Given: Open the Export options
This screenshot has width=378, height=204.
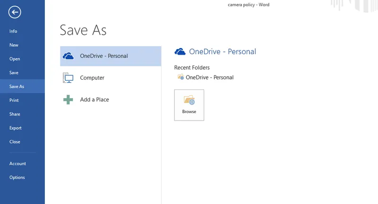Looking at the screenshot, I should click(16, 128).
